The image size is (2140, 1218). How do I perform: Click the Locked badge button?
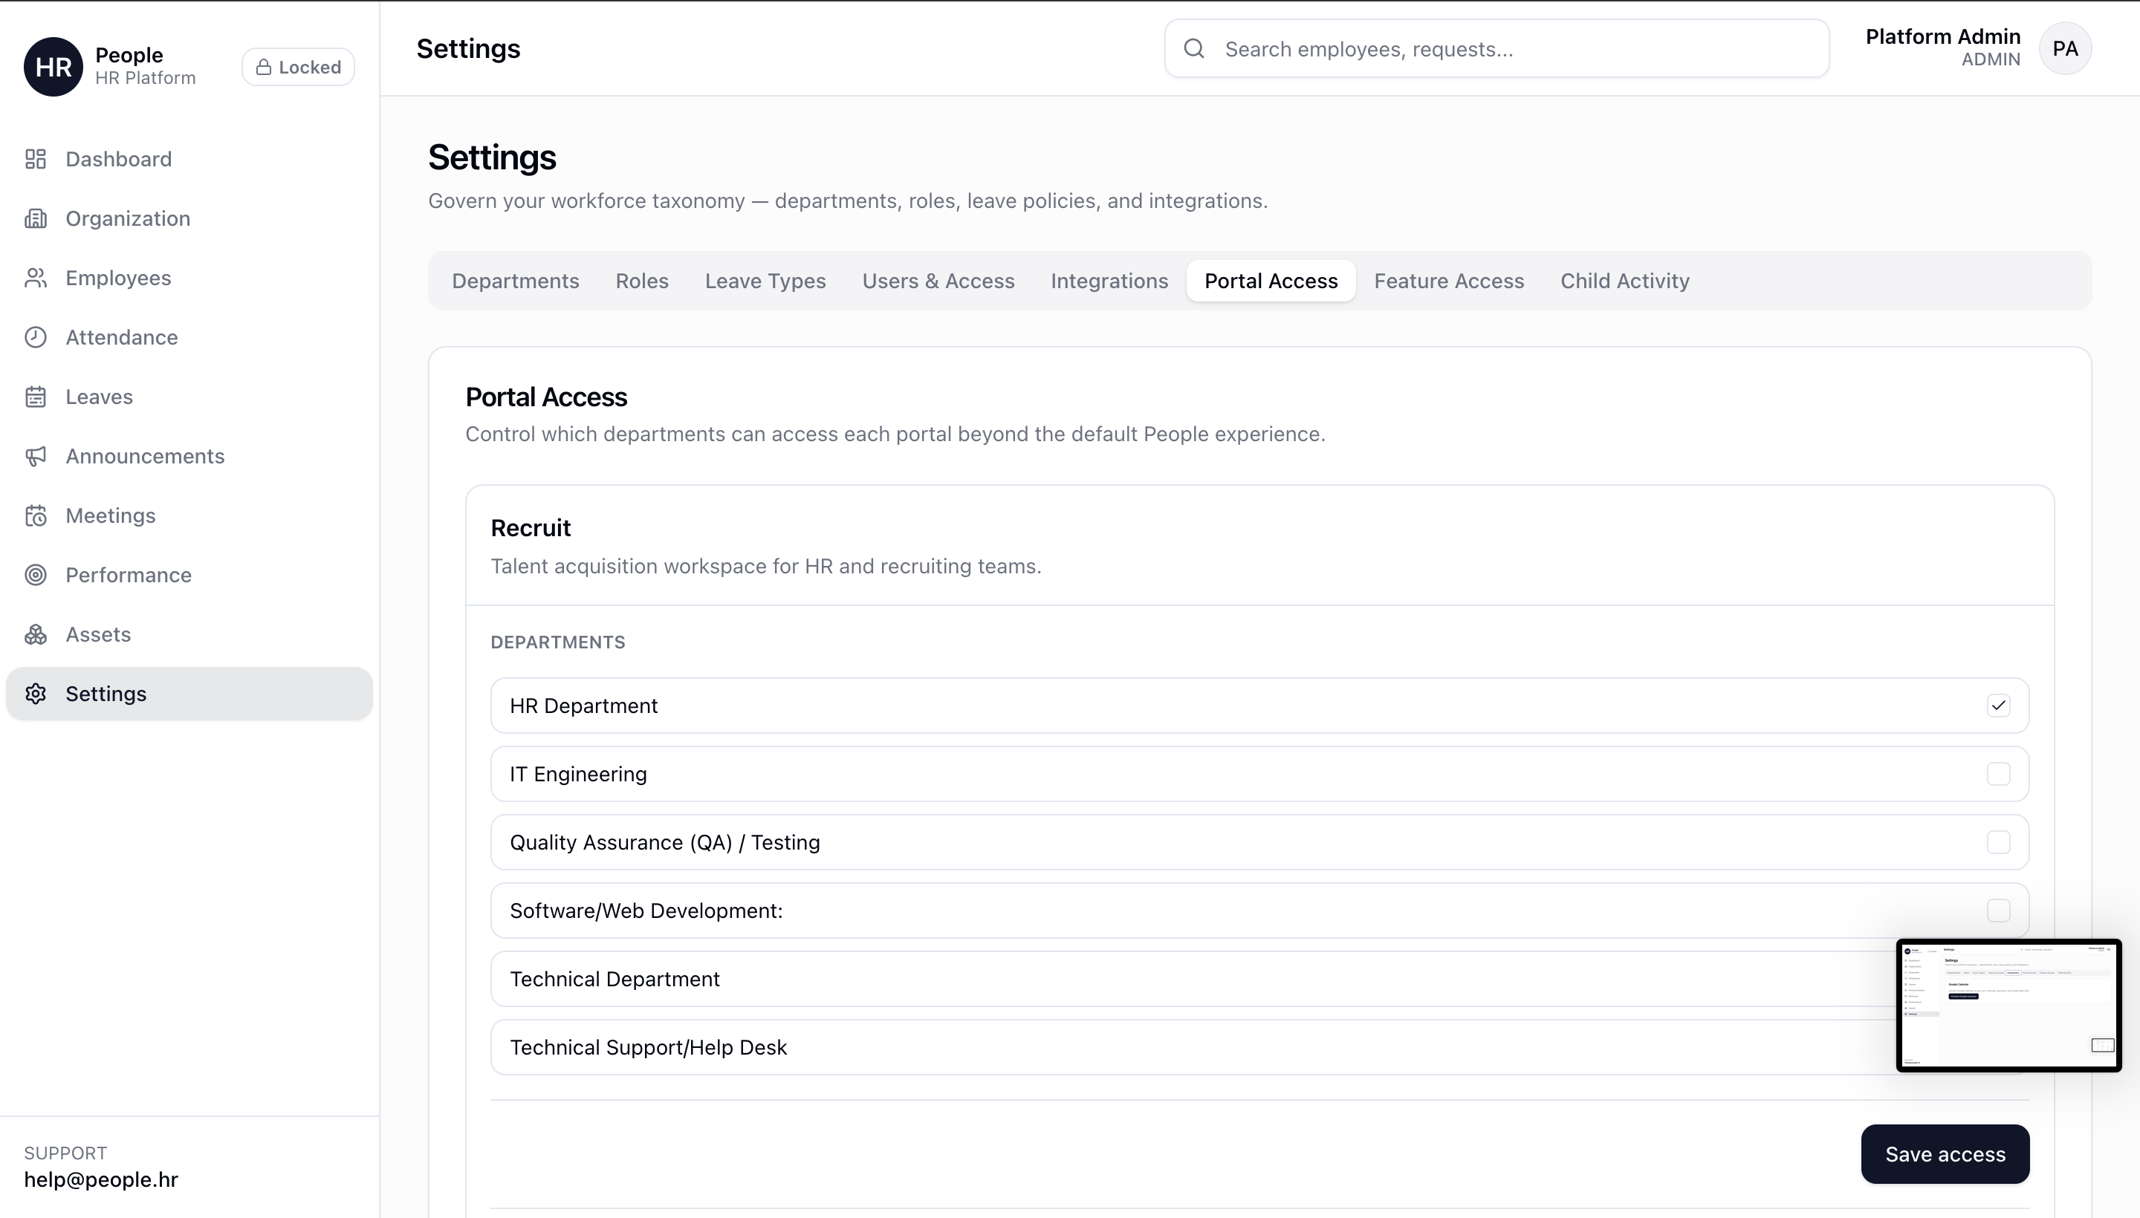298,67
